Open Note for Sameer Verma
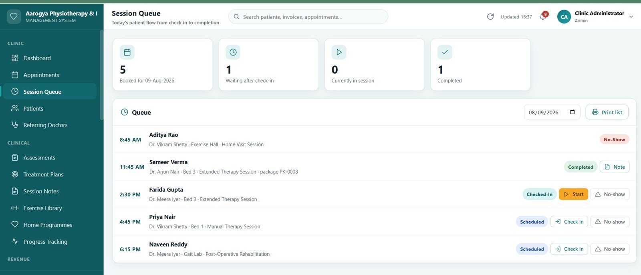The height and width of the screenshot is (275, 641). (615, 167)
